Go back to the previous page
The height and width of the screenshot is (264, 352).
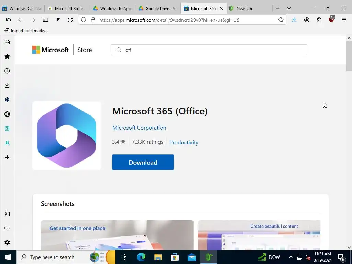[x=21, y=20]
